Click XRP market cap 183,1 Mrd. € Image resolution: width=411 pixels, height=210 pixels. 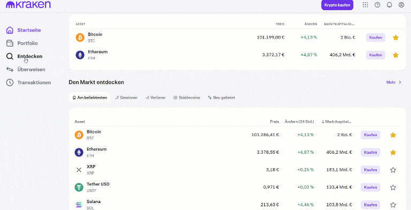pyautogui.click(x=339, y=170)
